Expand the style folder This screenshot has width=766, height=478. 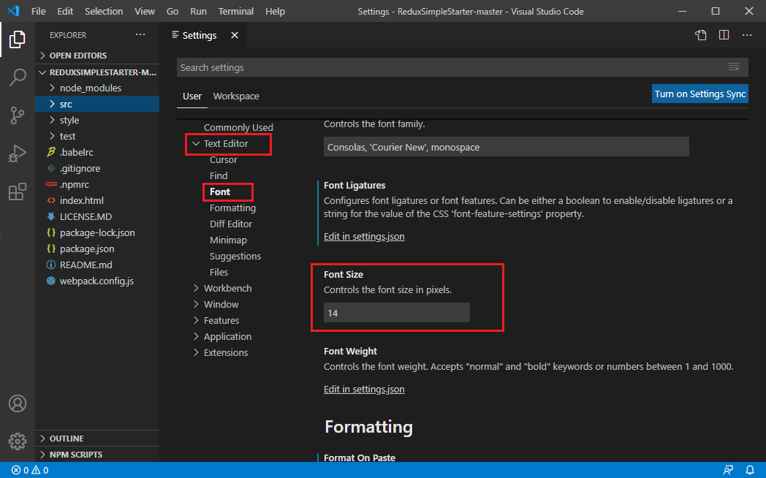pos(97,120)
